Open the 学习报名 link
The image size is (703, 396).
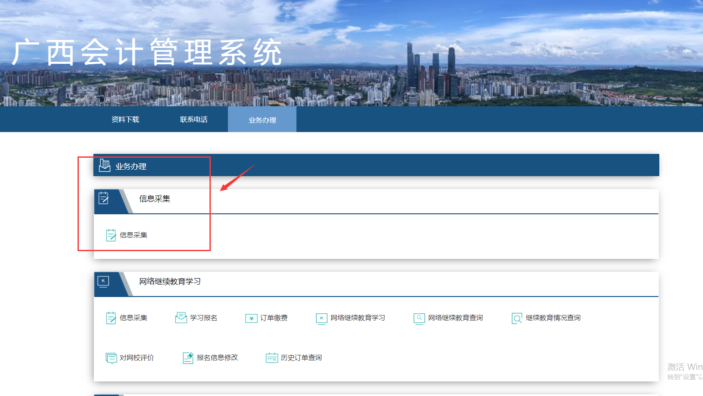203,318
